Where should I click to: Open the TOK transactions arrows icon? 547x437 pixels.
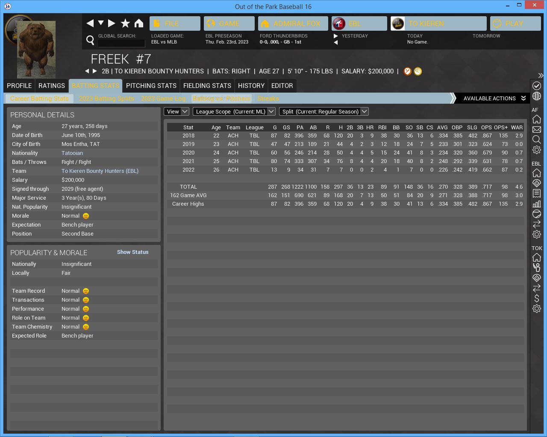click(x=537, y=288)
